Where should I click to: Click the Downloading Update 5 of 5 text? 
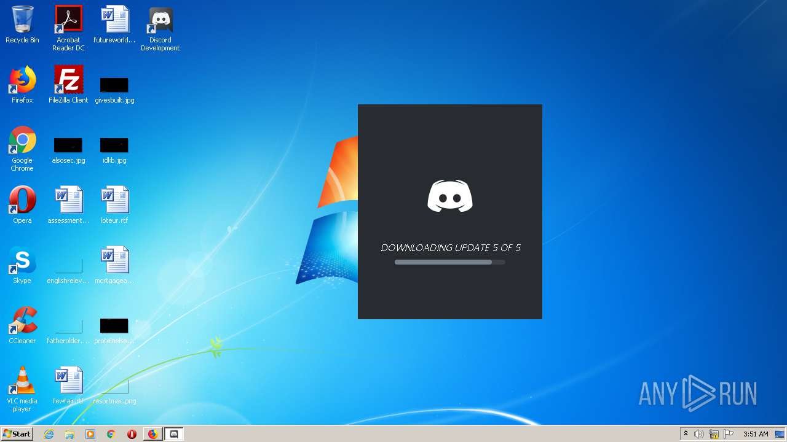451,248
